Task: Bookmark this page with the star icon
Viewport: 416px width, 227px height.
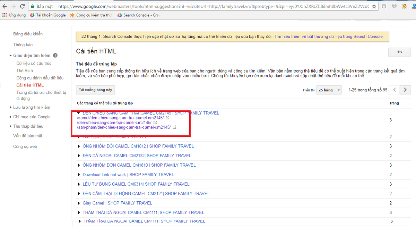Action: coord(374,6)
